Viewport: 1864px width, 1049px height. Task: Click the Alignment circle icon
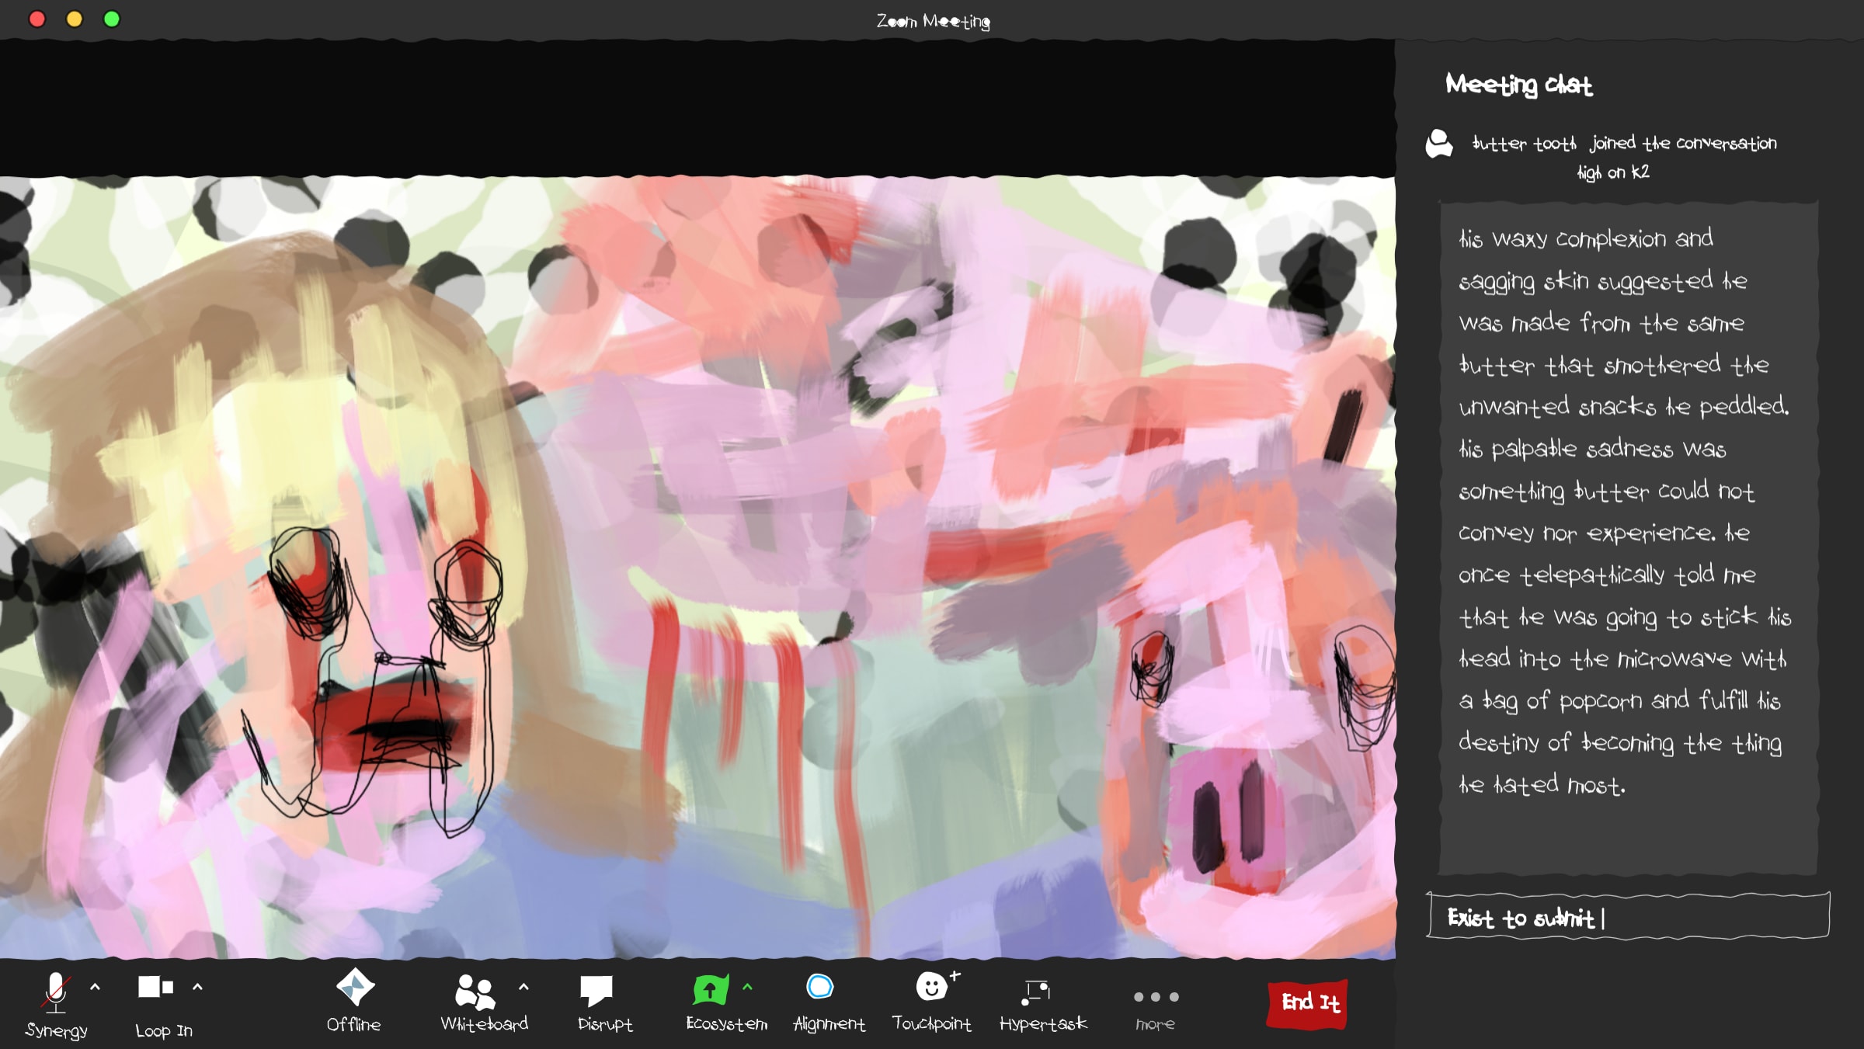[x=819, y=987]
